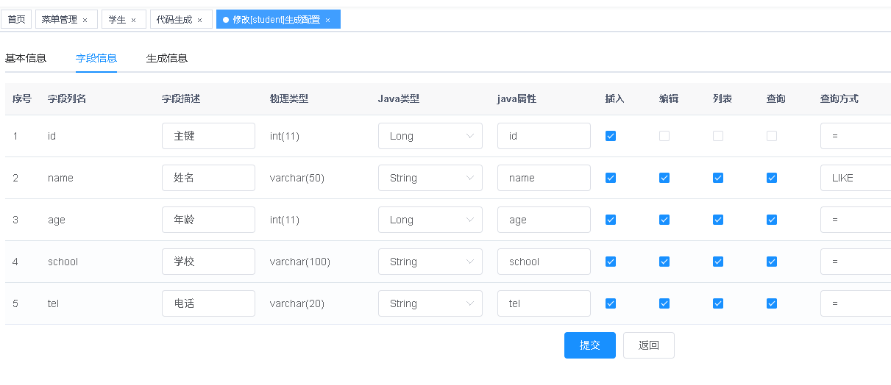Screen dimensions: 891x385
Task: Click the java属性 field containing school
Action: 544,262
